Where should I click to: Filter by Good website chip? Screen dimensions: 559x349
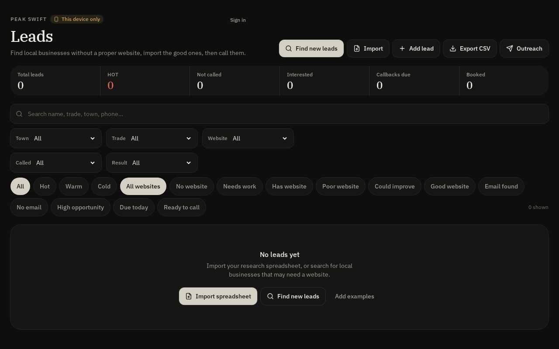pos(450,186)
